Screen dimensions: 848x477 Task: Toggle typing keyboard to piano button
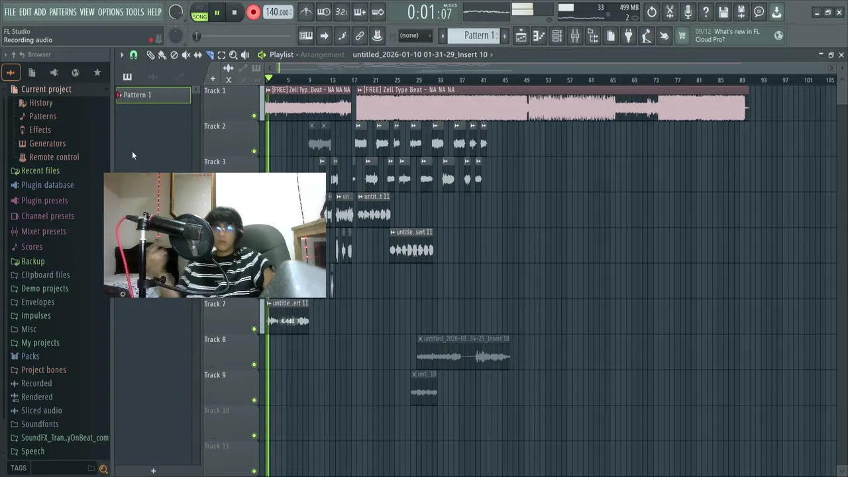tap(306, 36)
